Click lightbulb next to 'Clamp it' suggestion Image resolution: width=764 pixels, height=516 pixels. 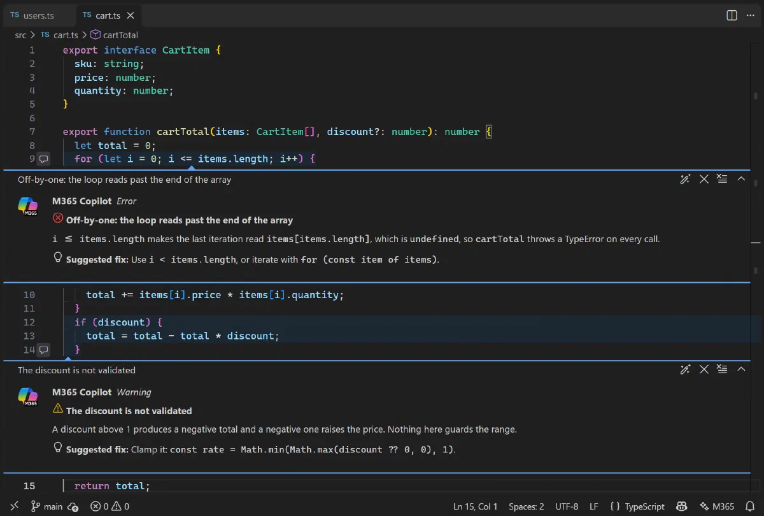[x=58, y=448]
